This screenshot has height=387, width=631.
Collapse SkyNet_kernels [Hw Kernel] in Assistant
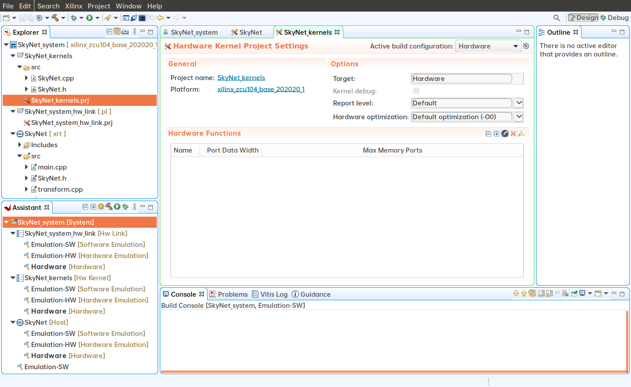13,278
